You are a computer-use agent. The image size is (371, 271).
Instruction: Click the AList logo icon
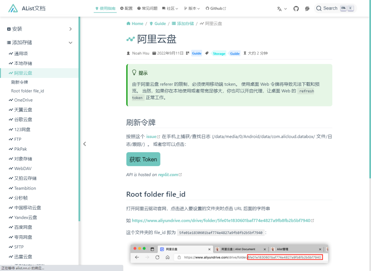pos(13,8)
